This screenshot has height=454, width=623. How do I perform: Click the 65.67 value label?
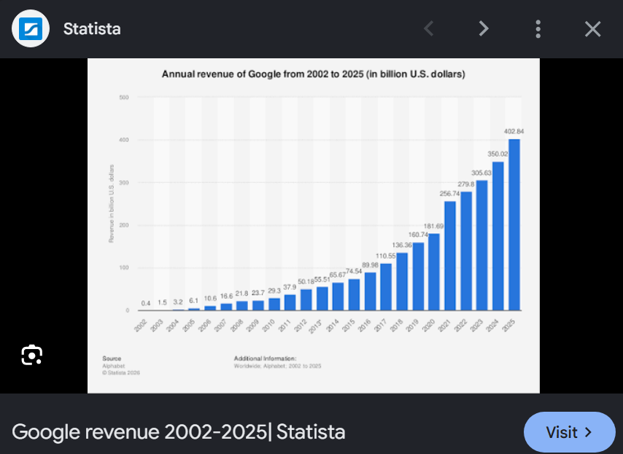(x=338, y=275)
